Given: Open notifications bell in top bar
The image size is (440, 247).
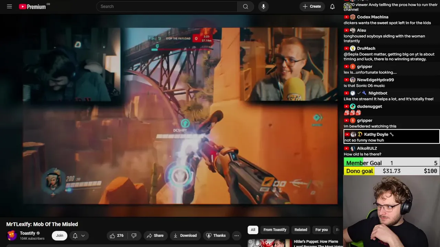Looking at the screenshot, I should click(332, 7).
